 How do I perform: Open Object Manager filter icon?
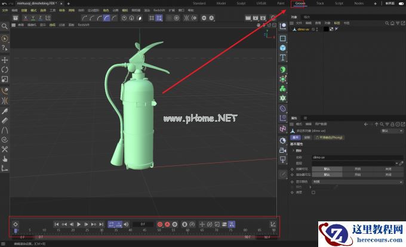[x=398, y=23]
